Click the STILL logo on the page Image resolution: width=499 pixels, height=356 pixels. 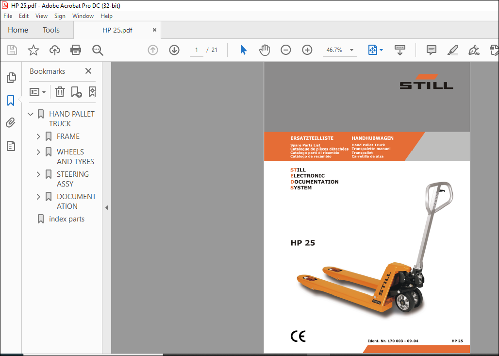427,82
